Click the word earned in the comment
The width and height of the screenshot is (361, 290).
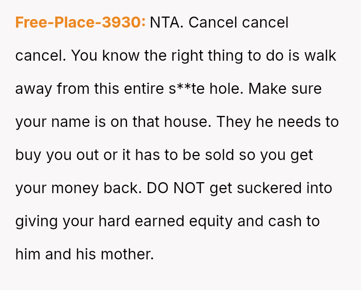(159, 221)
